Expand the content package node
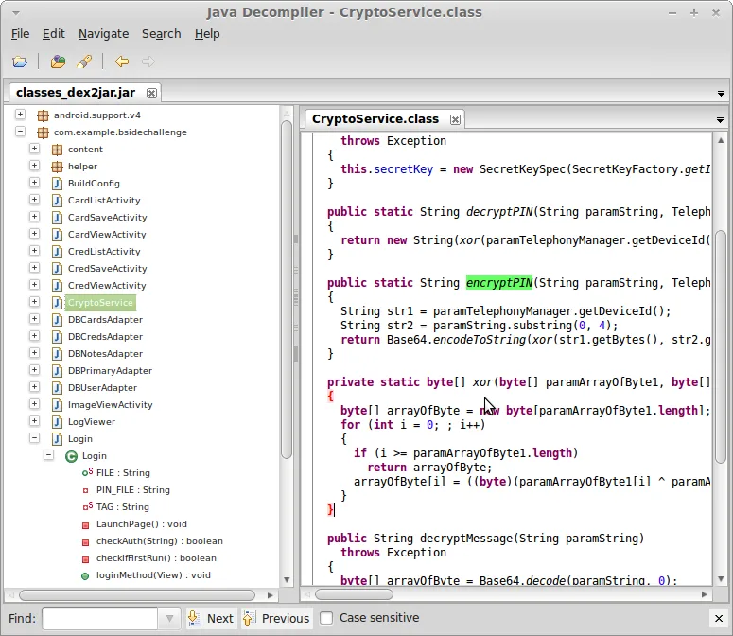This screenshot has width=733, height=636. pyautogui.click(x=34, y=149)
